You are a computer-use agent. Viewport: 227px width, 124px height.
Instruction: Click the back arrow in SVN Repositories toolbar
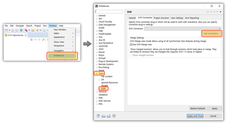click(35, 40)
